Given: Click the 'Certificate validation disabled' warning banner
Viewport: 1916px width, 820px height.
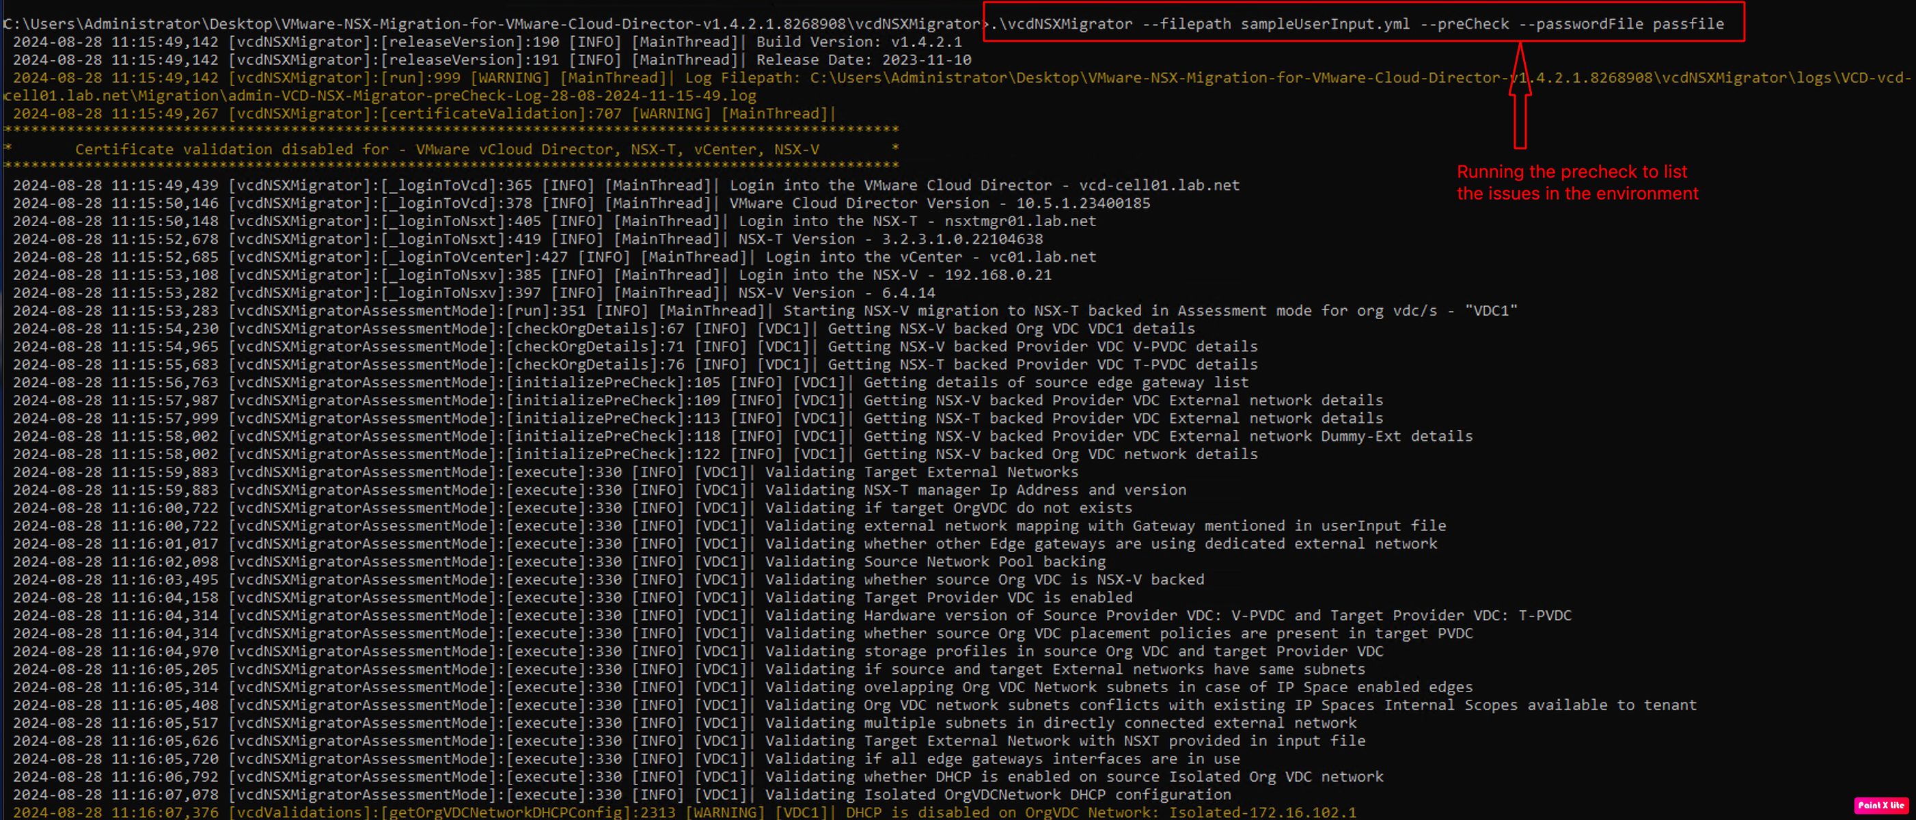Looking at the screenshot, I should click(446, 150).
